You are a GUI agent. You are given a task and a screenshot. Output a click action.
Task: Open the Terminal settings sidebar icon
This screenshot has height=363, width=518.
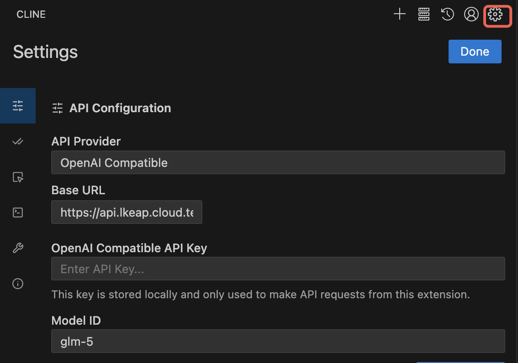[x=18, y=213]
